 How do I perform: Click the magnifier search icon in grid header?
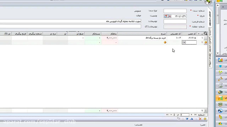(205, 34)
